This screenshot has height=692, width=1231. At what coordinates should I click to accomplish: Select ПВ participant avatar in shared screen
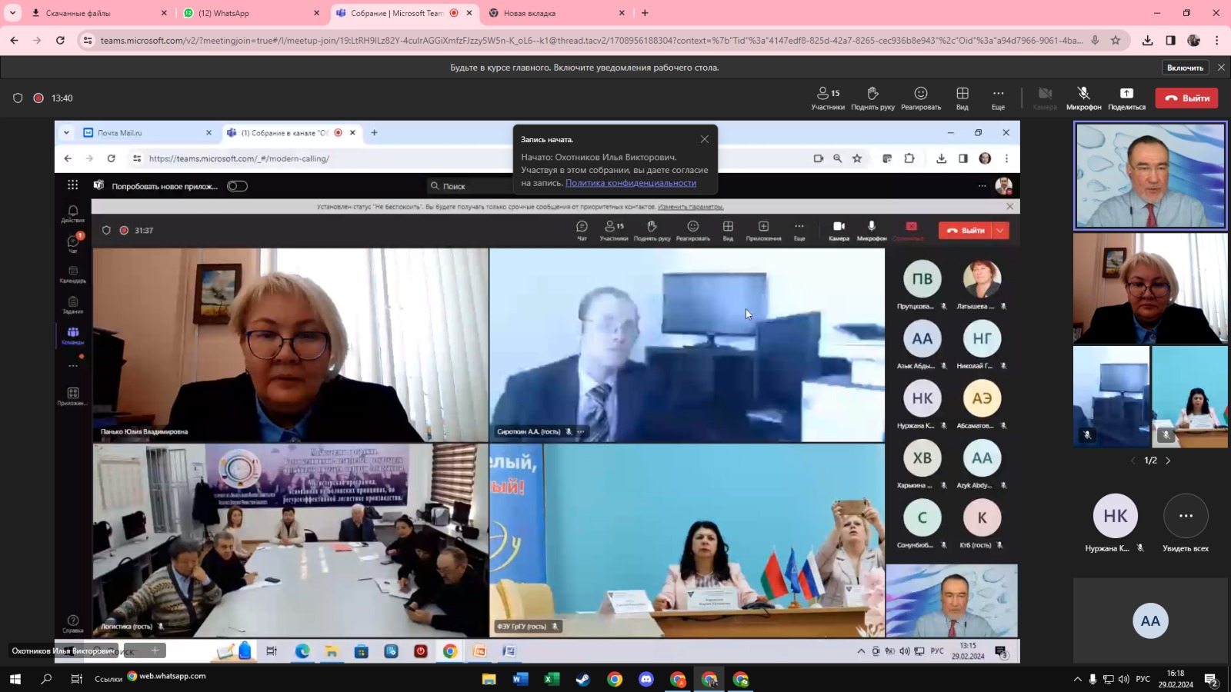(x=922, y=278)
